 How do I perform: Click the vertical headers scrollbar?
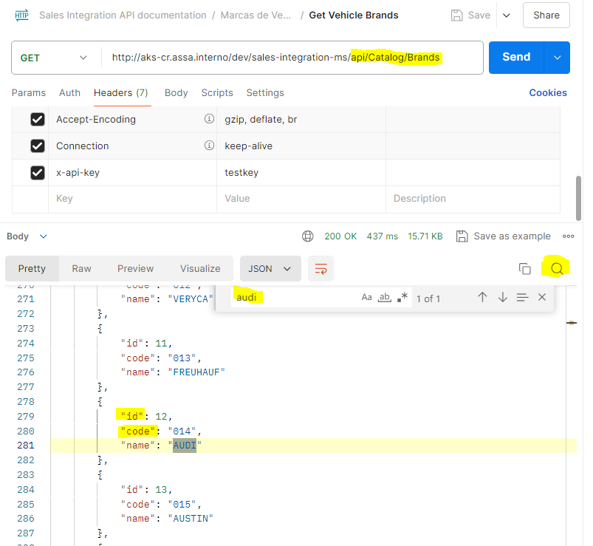pos(578,197)
